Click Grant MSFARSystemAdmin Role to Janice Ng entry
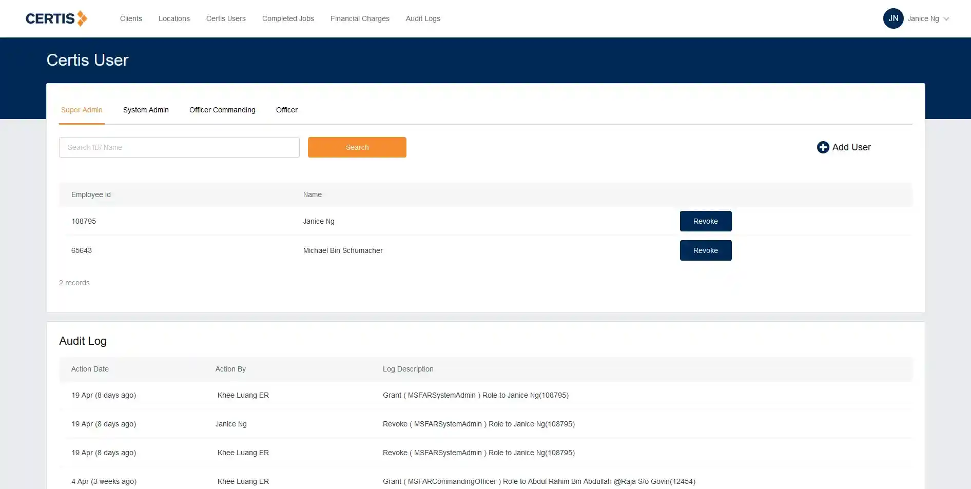The height and width of the screenshot is (489, 971). 476,395
